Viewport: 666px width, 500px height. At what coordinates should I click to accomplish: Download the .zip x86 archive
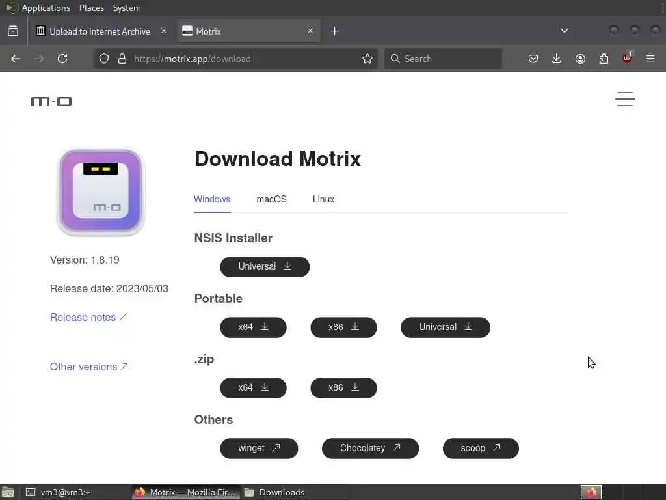(x=343, y=388)
